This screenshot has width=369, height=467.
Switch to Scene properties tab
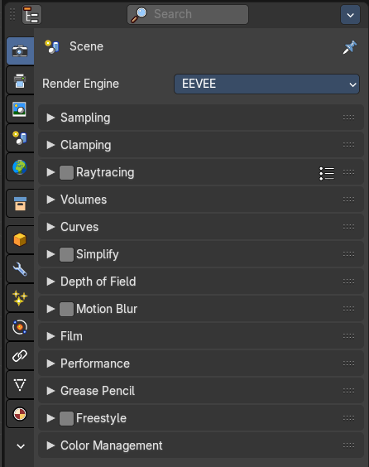tap(20, 138)
